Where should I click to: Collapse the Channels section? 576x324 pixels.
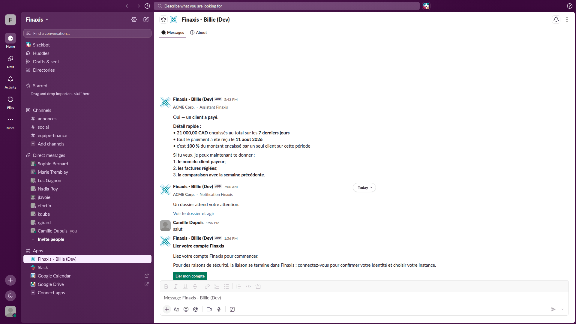pyautogui.click(x=42, y=110)
